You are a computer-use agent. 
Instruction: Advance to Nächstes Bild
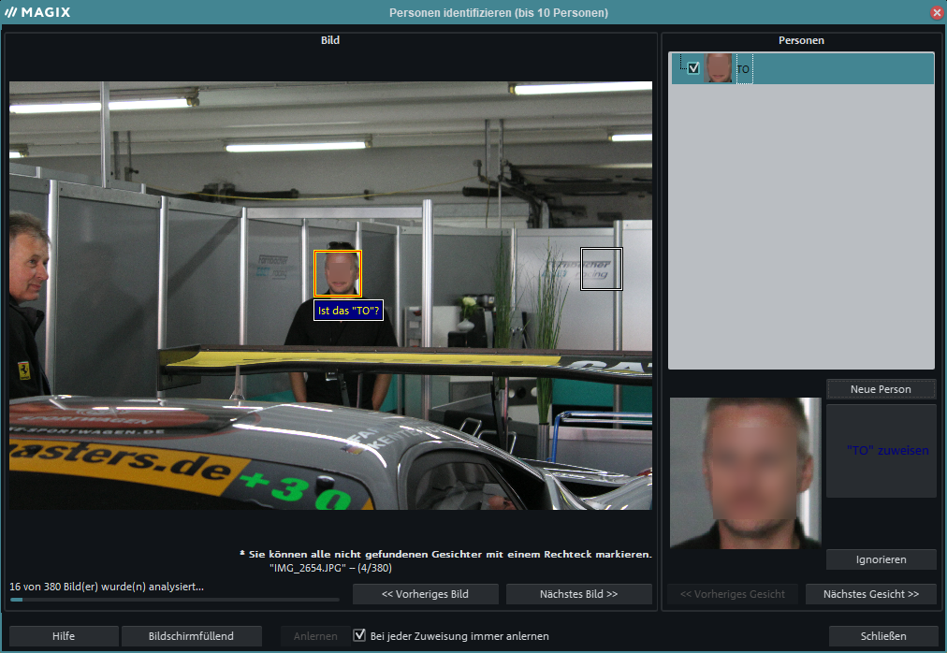tap(578, 594)
